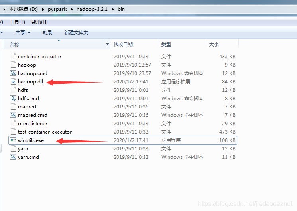Select the test-container-executor file name
Viewport: 297px width, 211px height.
tap(45, 132)
